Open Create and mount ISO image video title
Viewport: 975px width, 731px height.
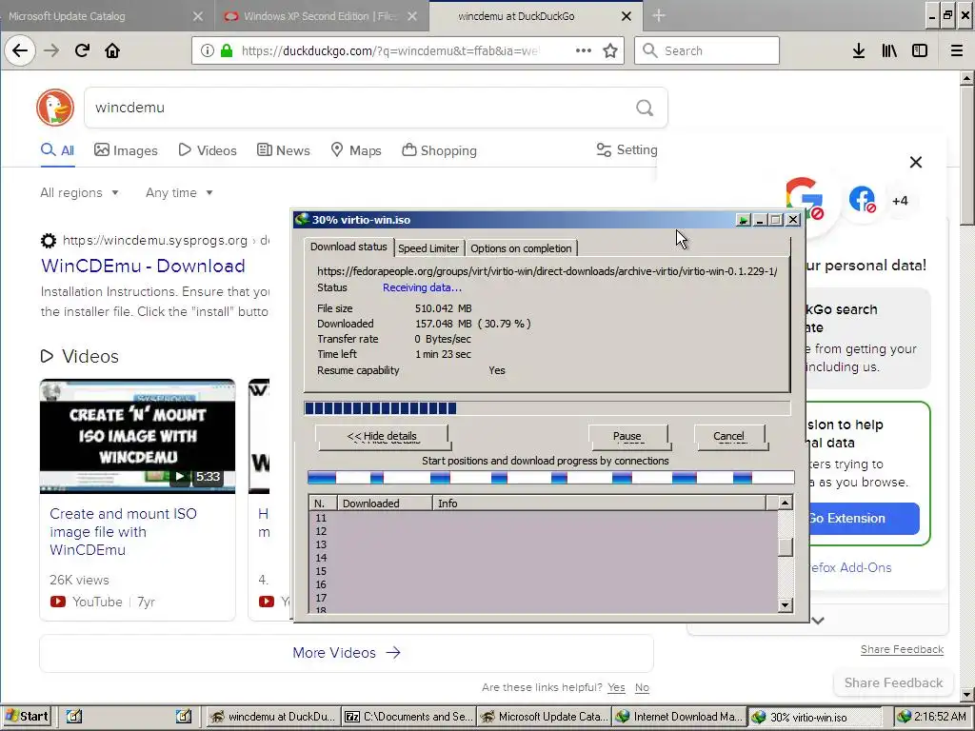[123, 531]
